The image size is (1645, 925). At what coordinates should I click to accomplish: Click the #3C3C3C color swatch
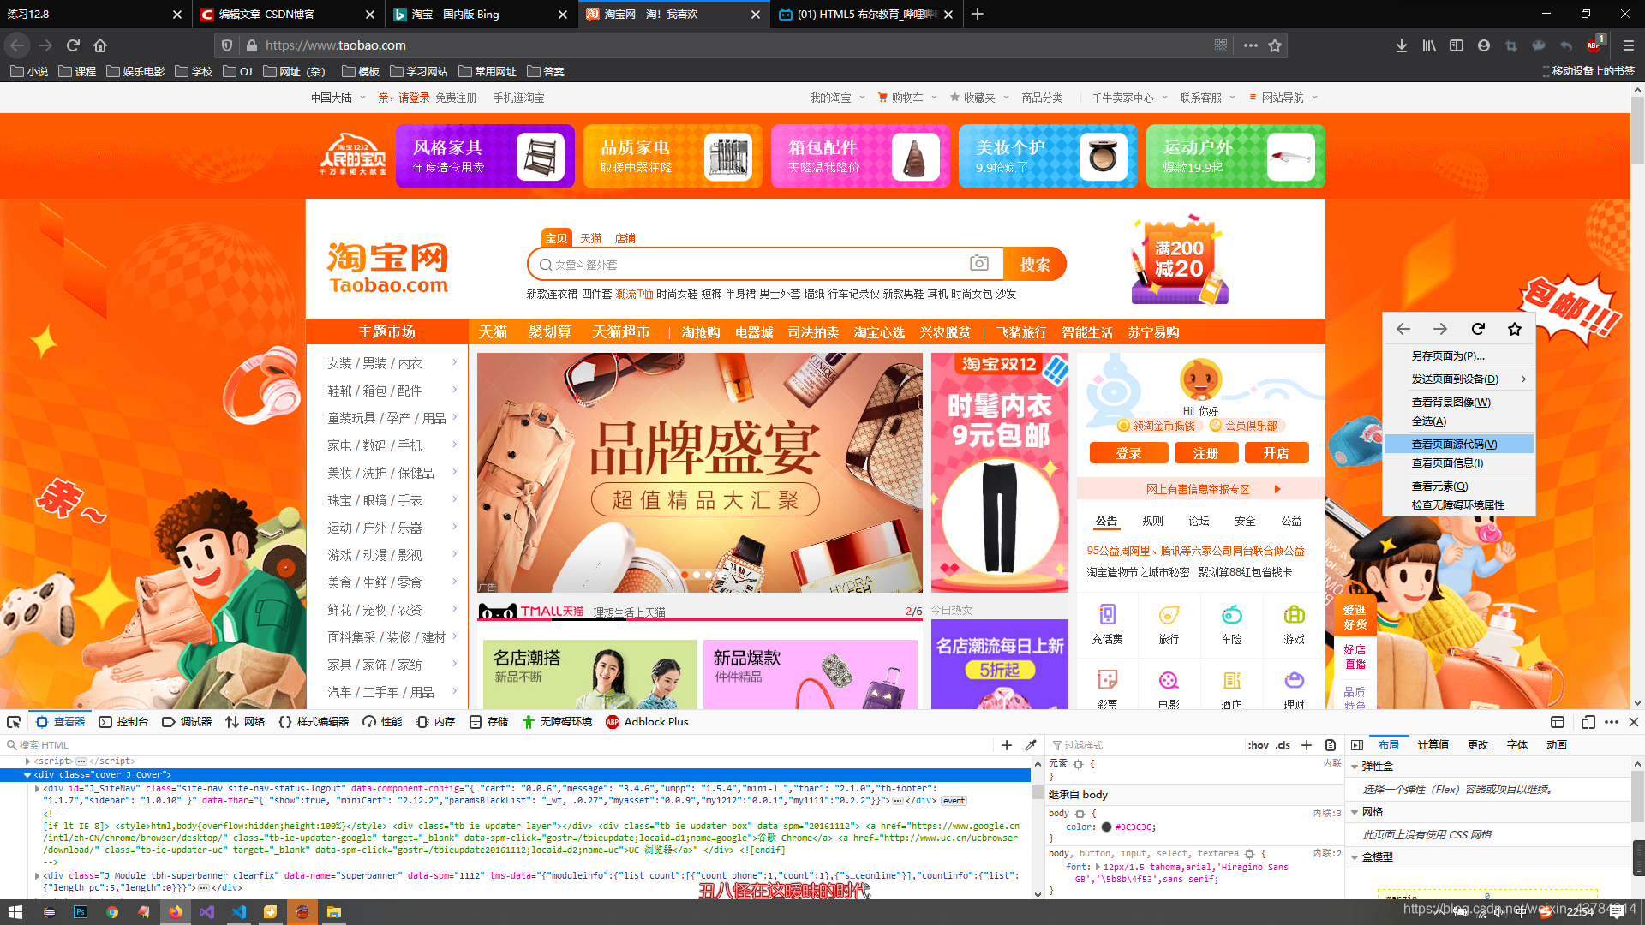point(1106,827)
